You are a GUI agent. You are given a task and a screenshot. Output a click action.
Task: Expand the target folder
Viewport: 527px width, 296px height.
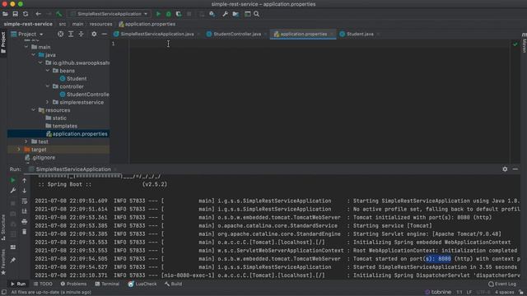19,150
